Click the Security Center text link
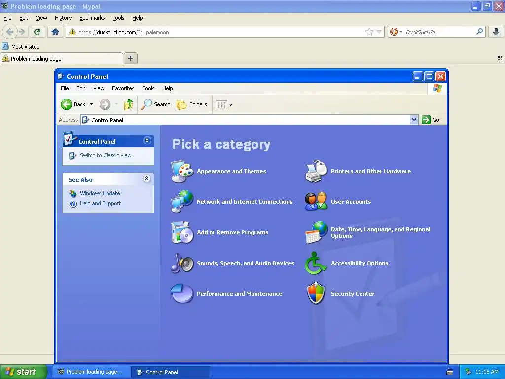The image size is (505, 379). click(x=352, y=294)
